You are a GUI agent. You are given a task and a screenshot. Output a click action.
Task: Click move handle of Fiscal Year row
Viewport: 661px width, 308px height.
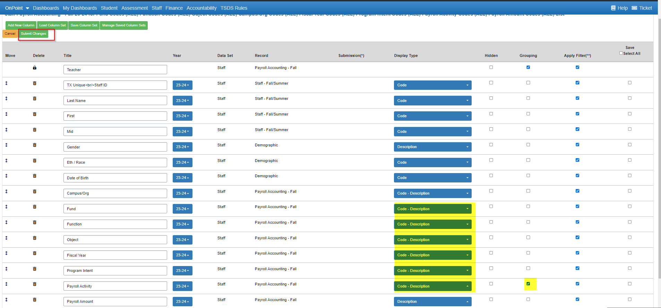[x=6, y=253]
